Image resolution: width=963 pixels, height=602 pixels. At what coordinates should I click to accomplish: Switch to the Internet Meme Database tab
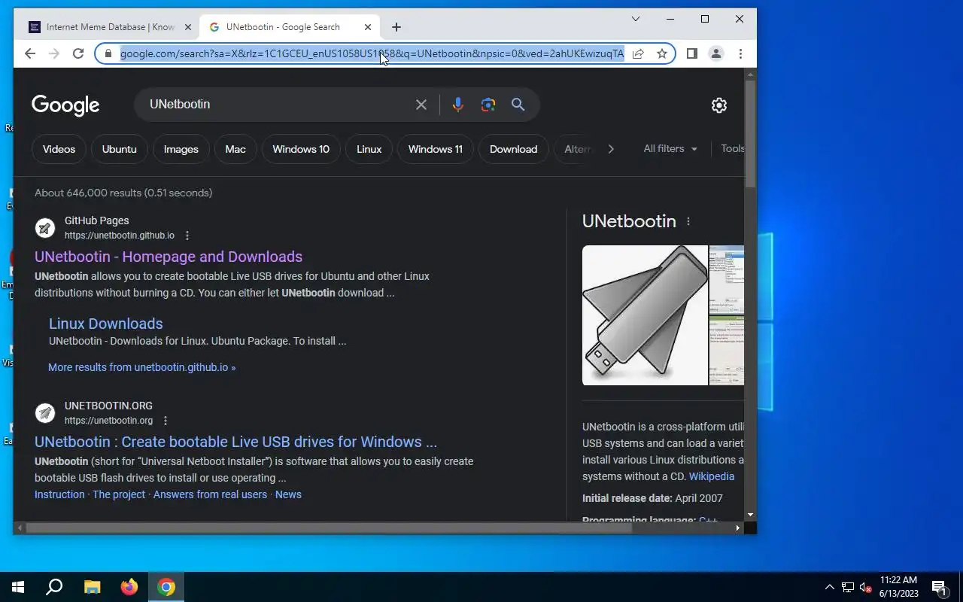[x=109, y=27]
